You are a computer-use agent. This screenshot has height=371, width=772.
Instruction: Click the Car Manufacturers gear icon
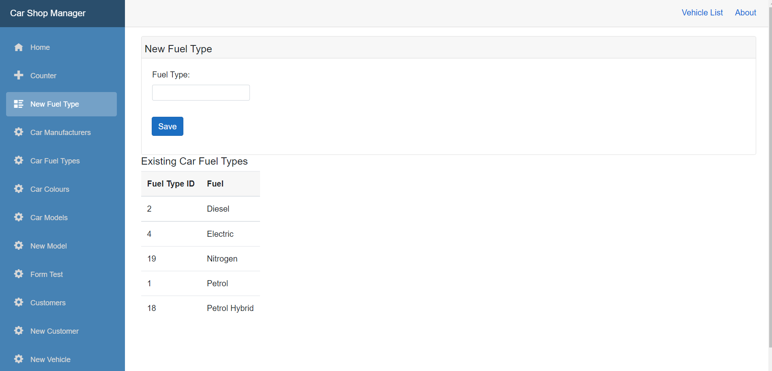19,132
